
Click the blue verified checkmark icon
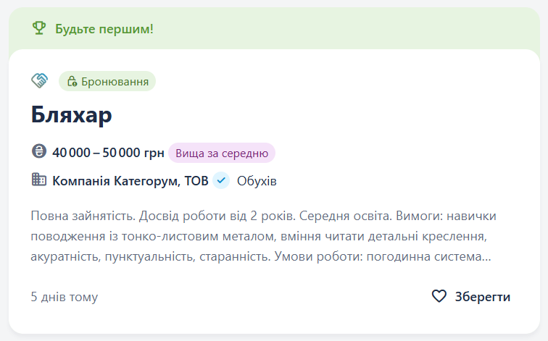(x=221, y=180)
